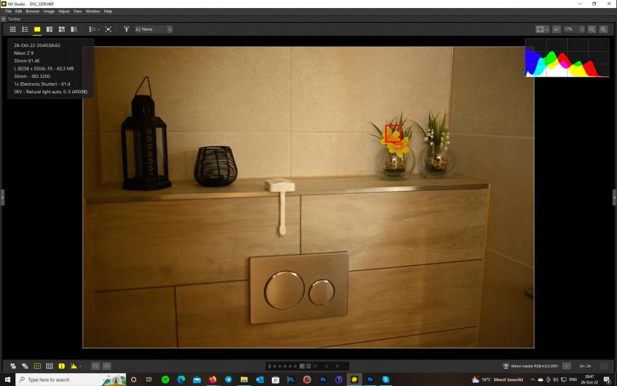Open the Windows Start menu

[7, 379]
